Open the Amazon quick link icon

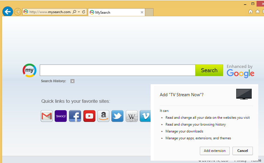tap(103, 116)
